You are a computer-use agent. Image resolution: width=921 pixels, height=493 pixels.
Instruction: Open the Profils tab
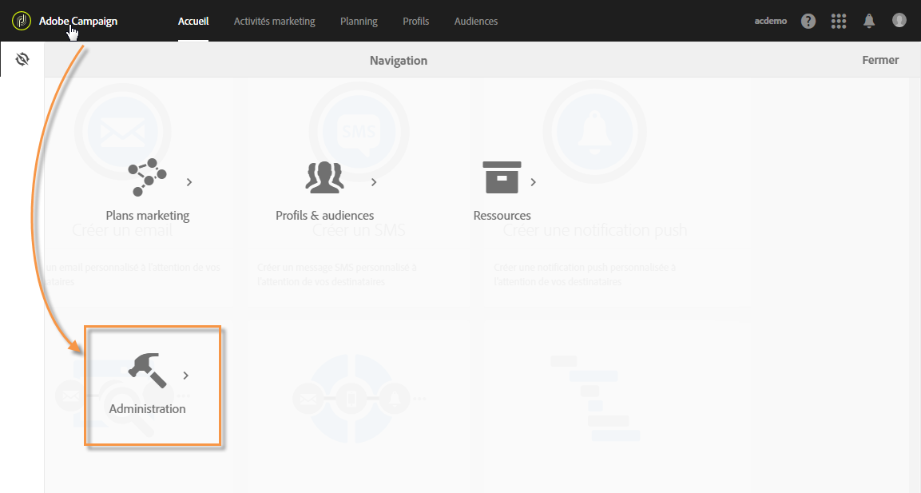[416, 21]
